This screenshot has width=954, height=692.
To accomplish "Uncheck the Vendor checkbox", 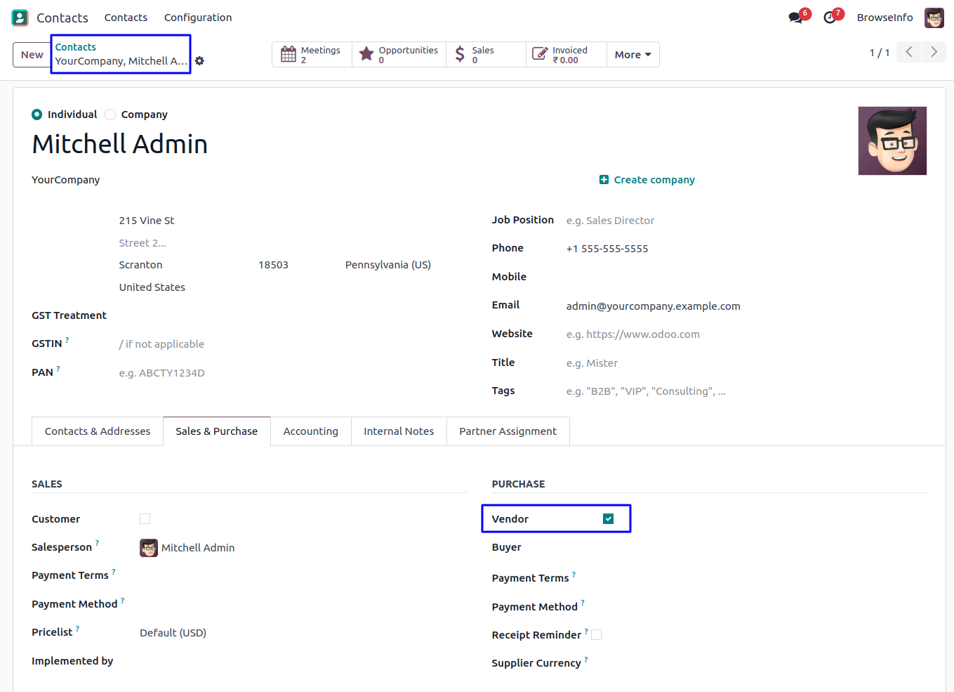I will pos(609,519).
